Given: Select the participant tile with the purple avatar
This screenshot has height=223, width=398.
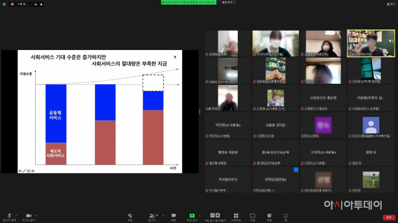Looking at the screenshot, I should point(323,125).
